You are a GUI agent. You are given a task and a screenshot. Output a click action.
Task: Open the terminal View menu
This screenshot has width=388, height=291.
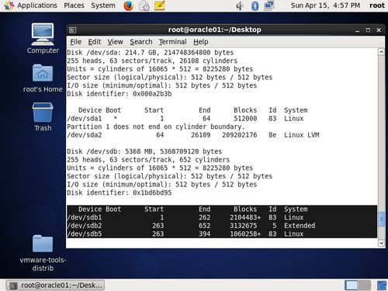tap(115, 42)
